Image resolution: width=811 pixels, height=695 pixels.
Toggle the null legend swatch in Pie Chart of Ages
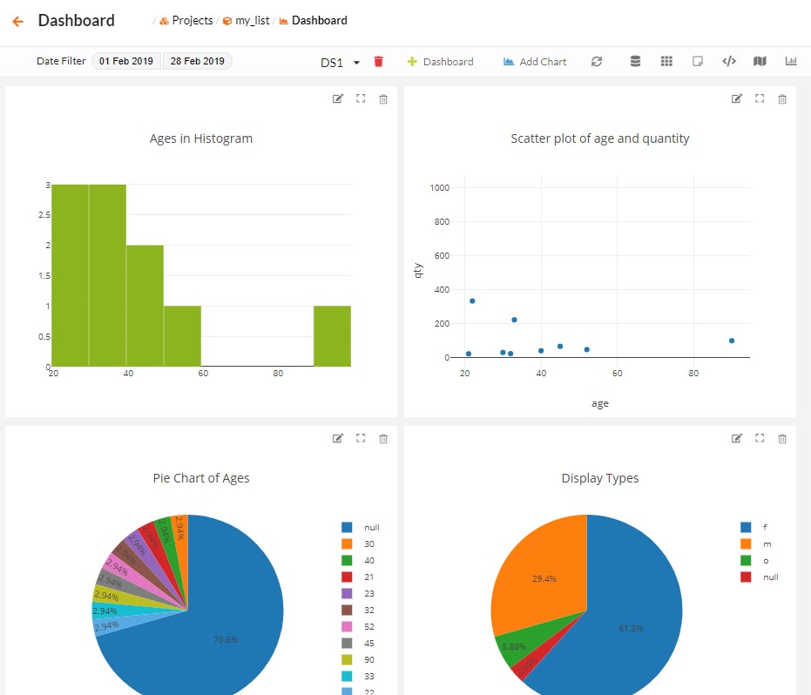click(347, 527)
